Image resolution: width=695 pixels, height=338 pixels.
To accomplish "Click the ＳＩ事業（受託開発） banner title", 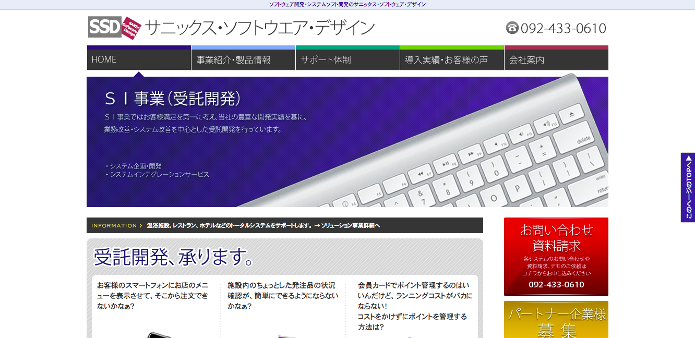I will tap(173, 98).
